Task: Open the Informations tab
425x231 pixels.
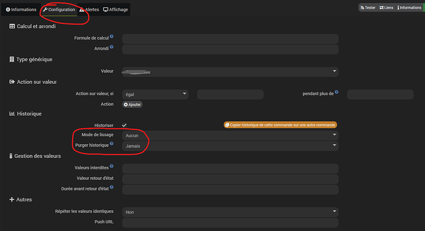Action: (x=21, y=9)
